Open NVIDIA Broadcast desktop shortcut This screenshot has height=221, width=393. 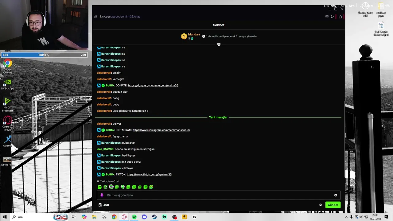click(x=8, y=105)
